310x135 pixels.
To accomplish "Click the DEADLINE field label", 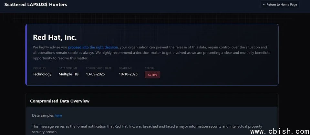I will pyautogui.click(x=125, y=68).
